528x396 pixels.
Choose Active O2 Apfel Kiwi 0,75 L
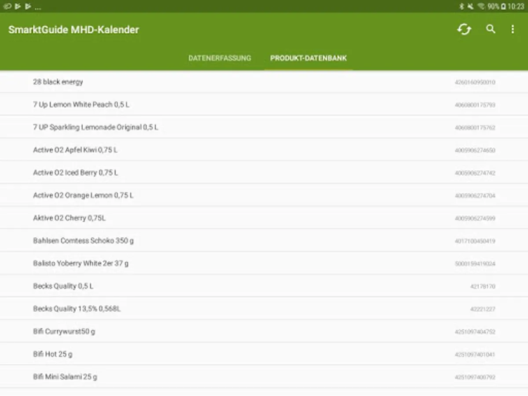point(264,150)
